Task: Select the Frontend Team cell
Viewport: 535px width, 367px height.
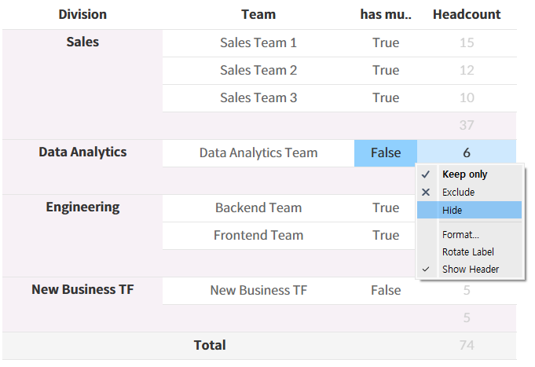Action: pos(258,236)
